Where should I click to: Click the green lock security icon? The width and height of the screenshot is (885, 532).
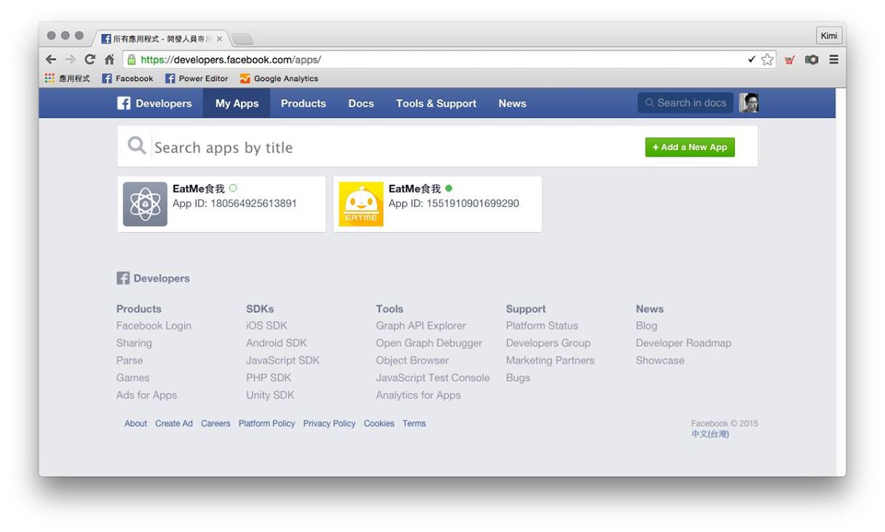(132, 59)
